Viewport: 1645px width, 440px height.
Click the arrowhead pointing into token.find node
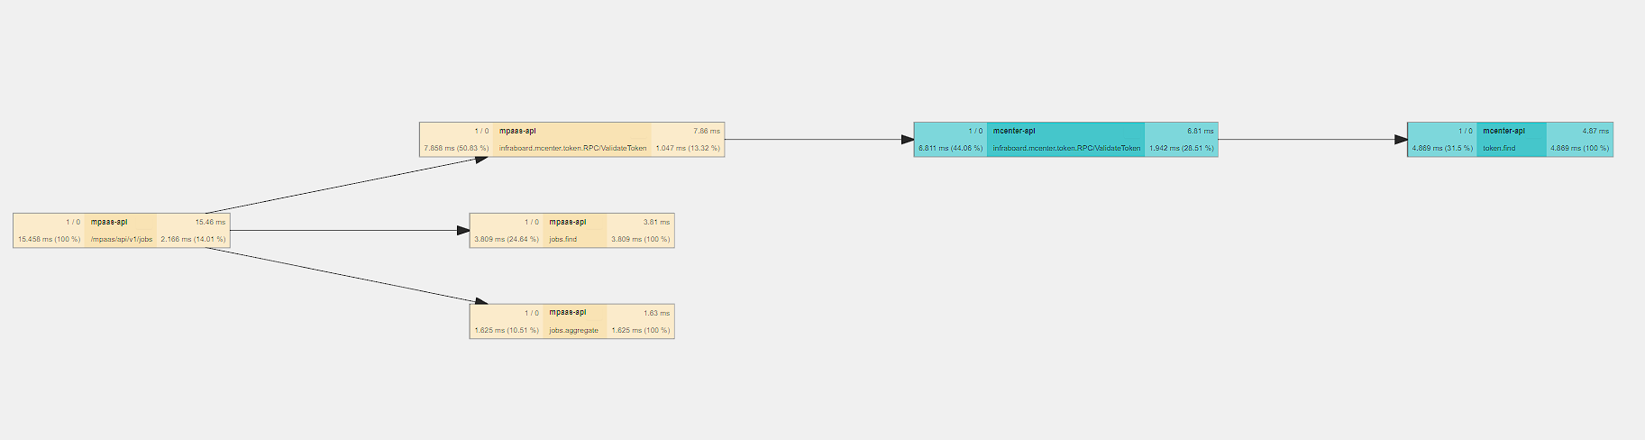coord(1400,140)
